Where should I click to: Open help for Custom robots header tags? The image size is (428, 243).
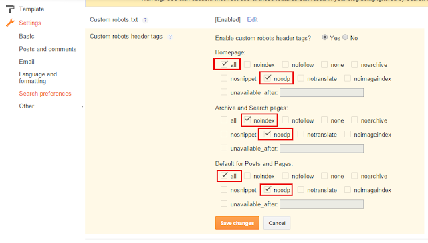point(170,37)
